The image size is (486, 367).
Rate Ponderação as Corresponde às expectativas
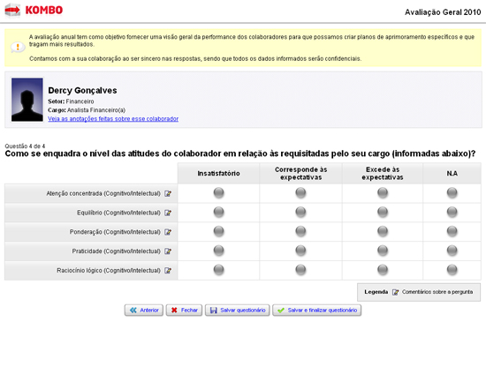pyautogui.click(x=300, y=231)
